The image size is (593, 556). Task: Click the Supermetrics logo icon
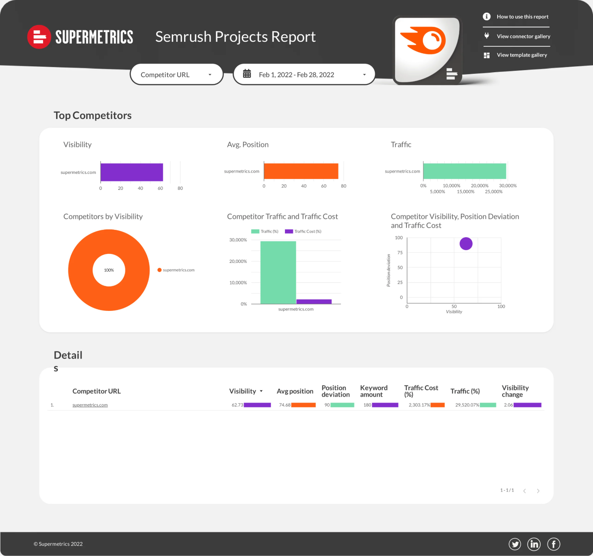point(39,37)
